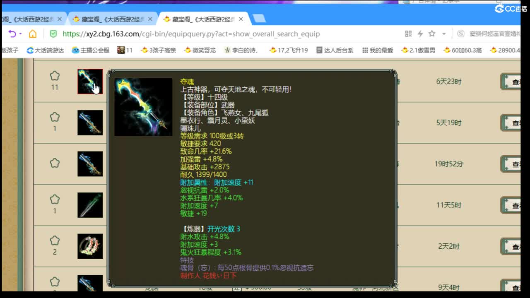Image resolution: width=530 pixels, height=298 pixels.
Task: Open the 大话端游达 bookmark
Action: click(45, 50)
